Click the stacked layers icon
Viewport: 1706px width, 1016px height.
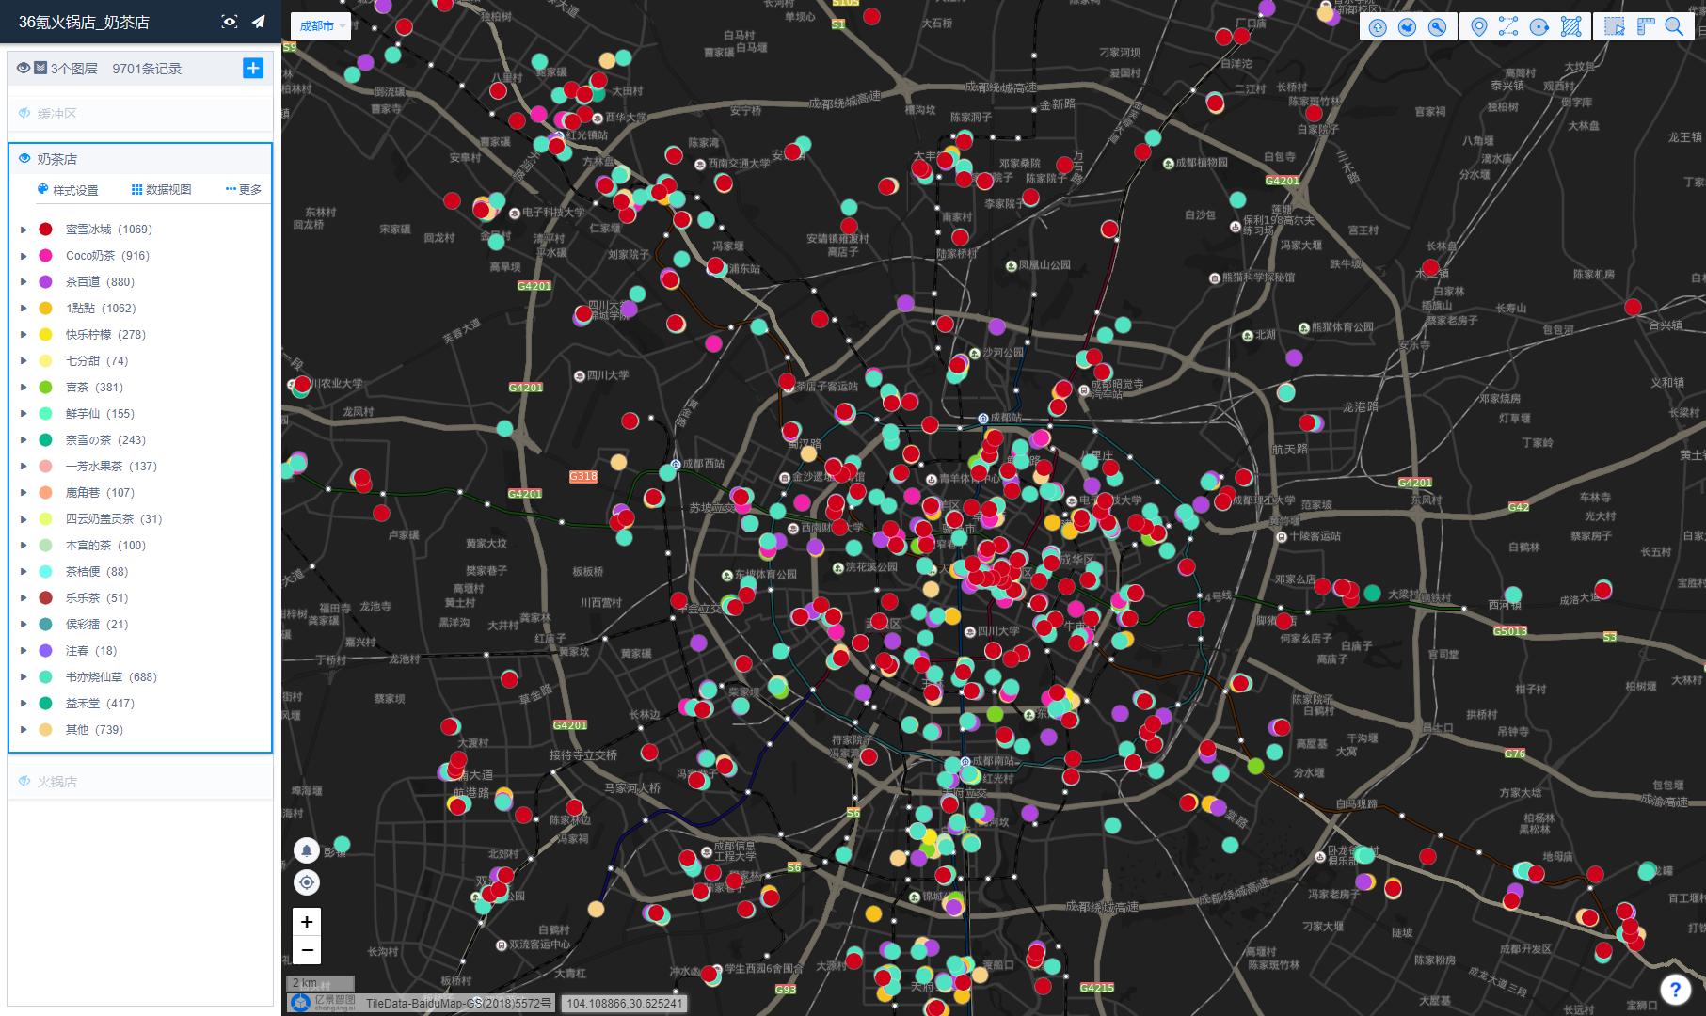click(x=40, y=68)
